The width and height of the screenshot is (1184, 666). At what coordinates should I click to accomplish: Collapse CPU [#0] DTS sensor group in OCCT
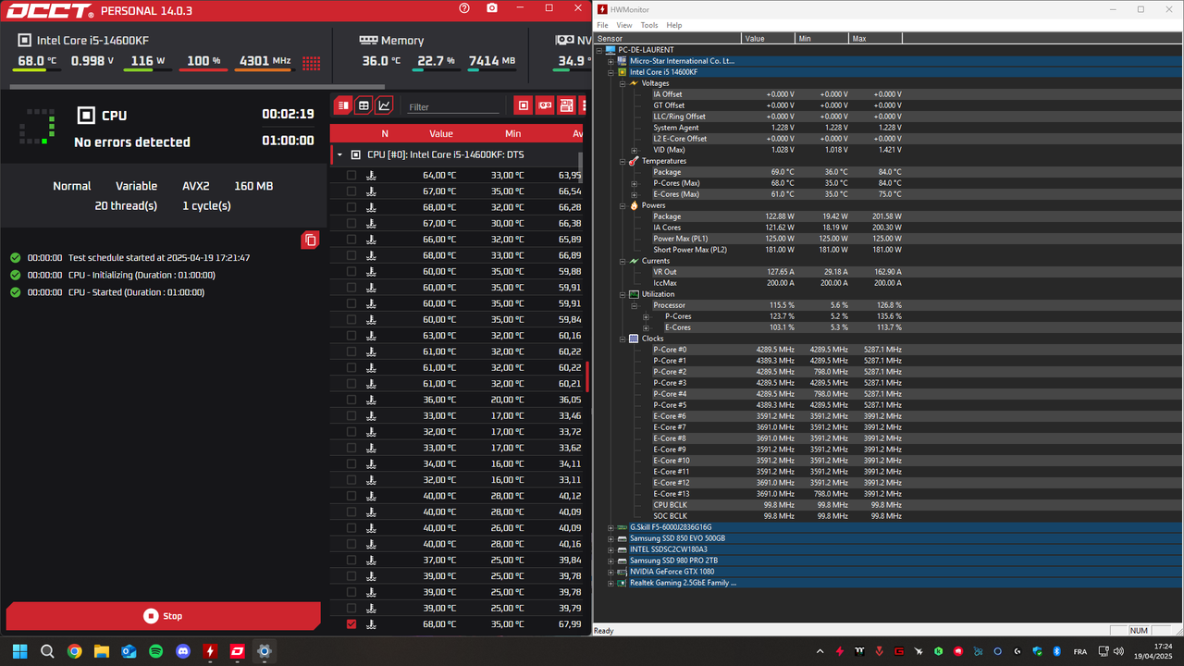[340, 154]
